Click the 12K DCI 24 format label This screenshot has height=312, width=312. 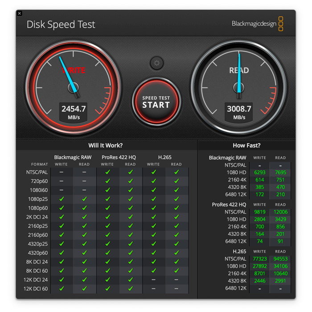[x=36, y=279]
